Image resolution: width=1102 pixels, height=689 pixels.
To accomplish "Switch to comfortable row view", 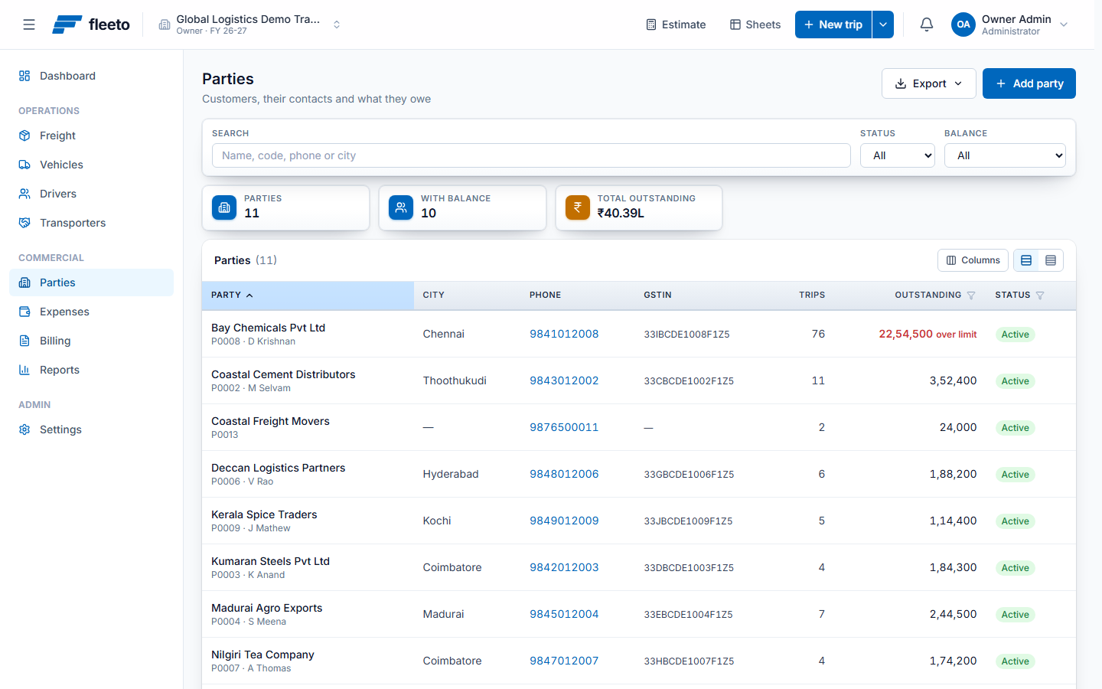I will [x=1026, y=260].
